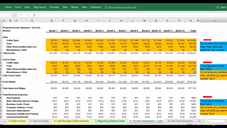227x128 pixels.
Task: Open the Page Layout ribbon tab
Action: tap(39, 7)
